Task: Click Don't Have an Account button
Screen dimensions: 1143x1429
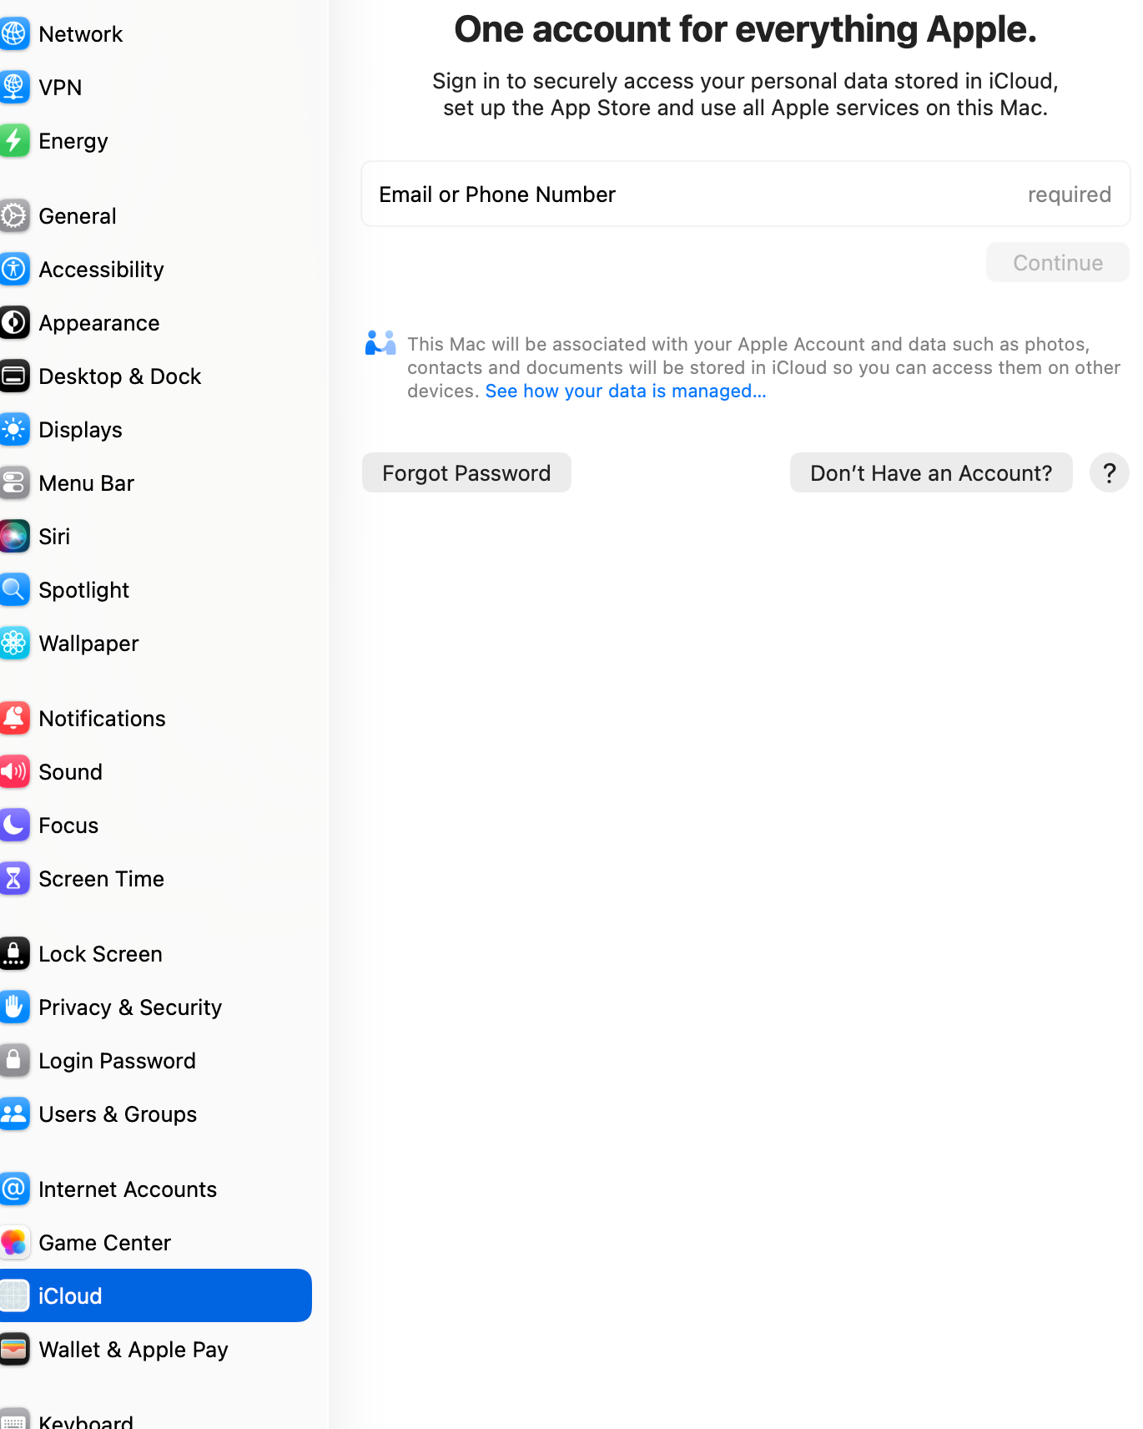Action: (931, 472)
